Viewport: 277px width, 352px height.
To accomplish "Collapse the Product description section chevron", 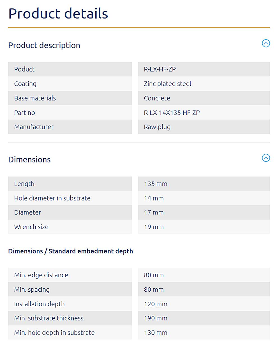I will pyautogui.click(x=266, y=43).
